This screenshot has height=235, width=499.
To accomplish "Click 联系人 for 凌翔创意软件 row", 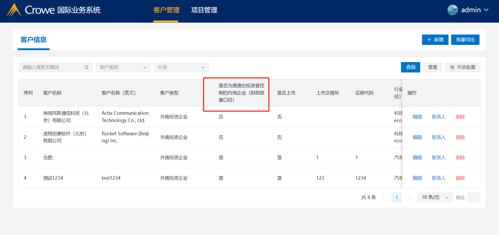I will tap(439, 137).
